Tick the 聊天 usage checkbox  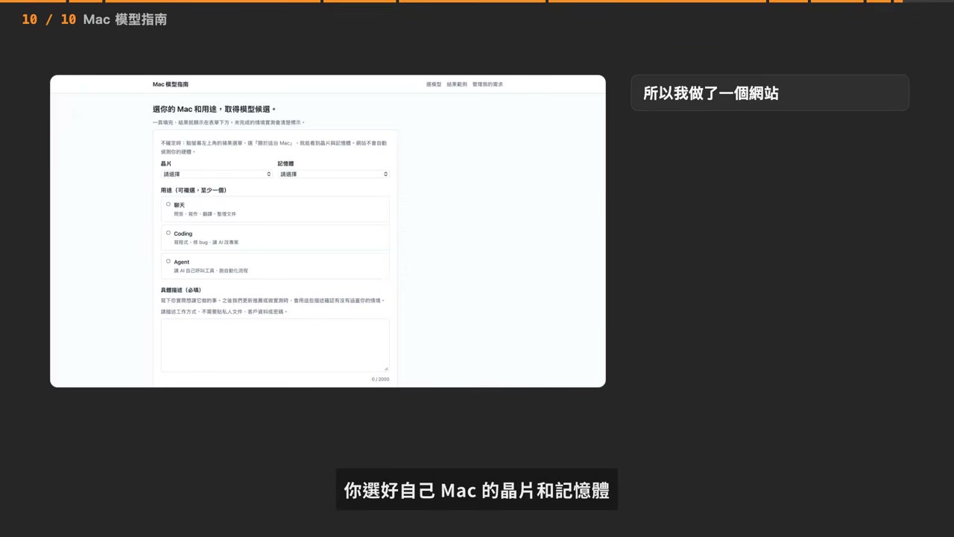pyautogui.click(x=168, y=204)
